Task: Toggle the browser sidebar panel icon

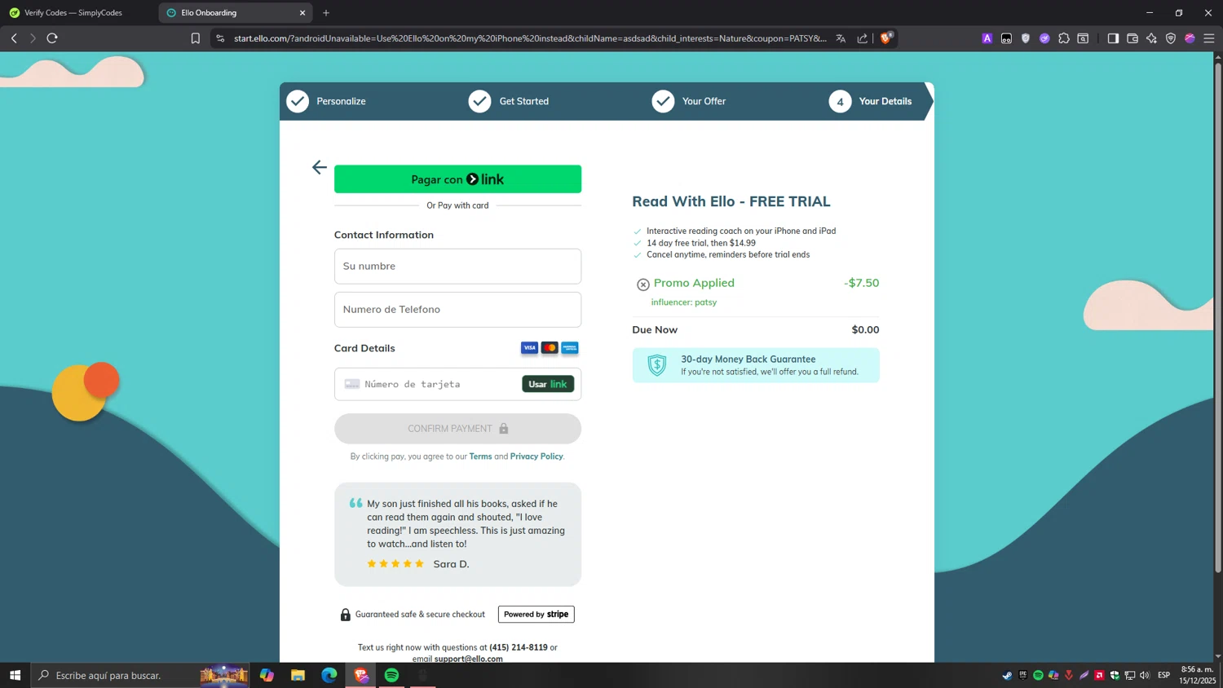Action: 1113,38
